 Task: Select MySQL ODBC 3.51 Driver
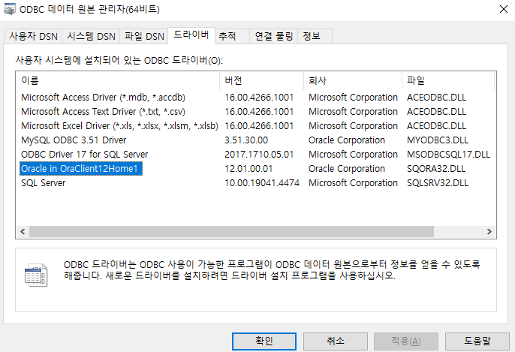point(74,140)
